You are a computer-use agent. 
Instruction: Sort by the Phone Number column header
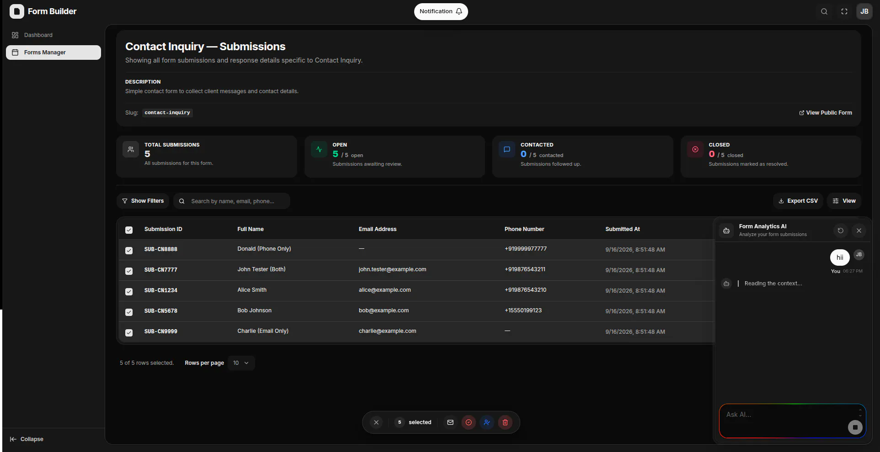click(524, 229)
